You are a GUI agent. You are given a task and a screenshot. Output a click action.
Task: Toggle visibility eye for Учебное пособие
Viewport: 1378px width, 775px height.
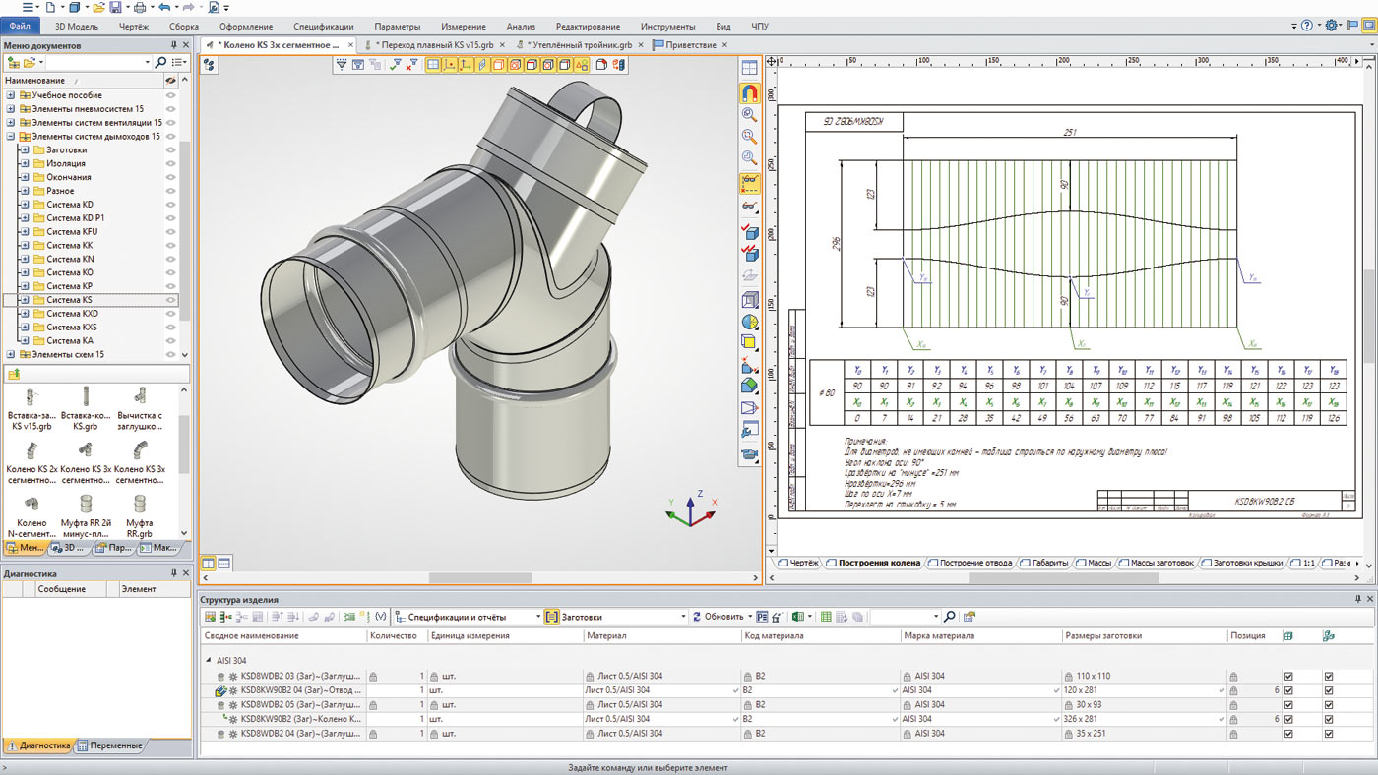[x=170, y=95]
